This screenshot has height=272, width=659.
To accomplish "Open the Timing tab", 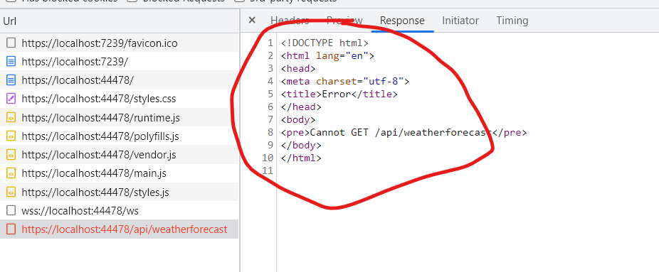I will click(x=512, y=21).
